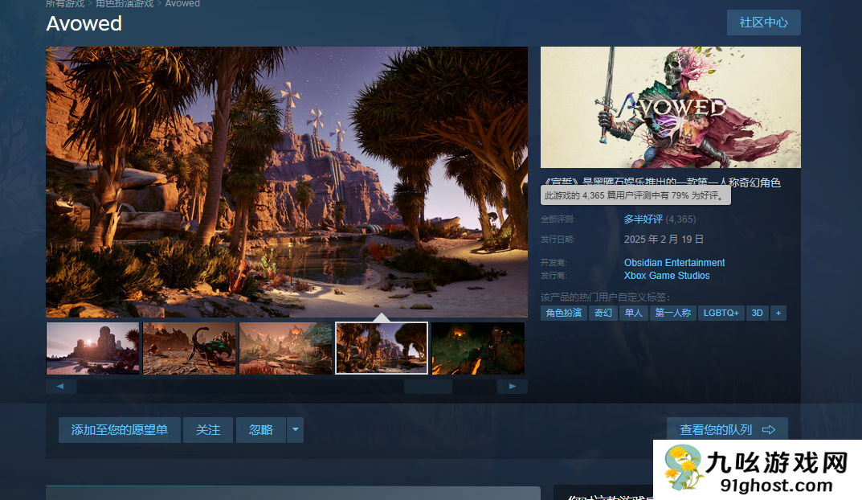Open the dropdown arrow next to 忽略
The height and width of the screenshot is (500, 862).
tap(295, 430)
